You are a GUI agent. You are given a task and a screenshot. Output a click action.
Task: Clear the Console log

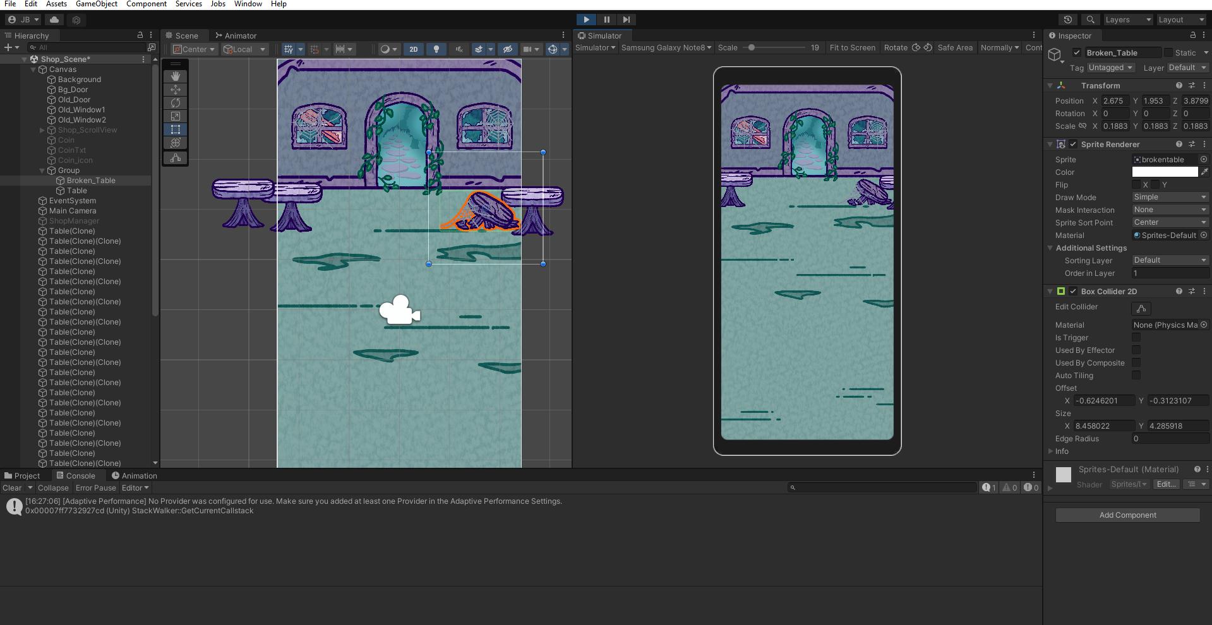[12, 487]
